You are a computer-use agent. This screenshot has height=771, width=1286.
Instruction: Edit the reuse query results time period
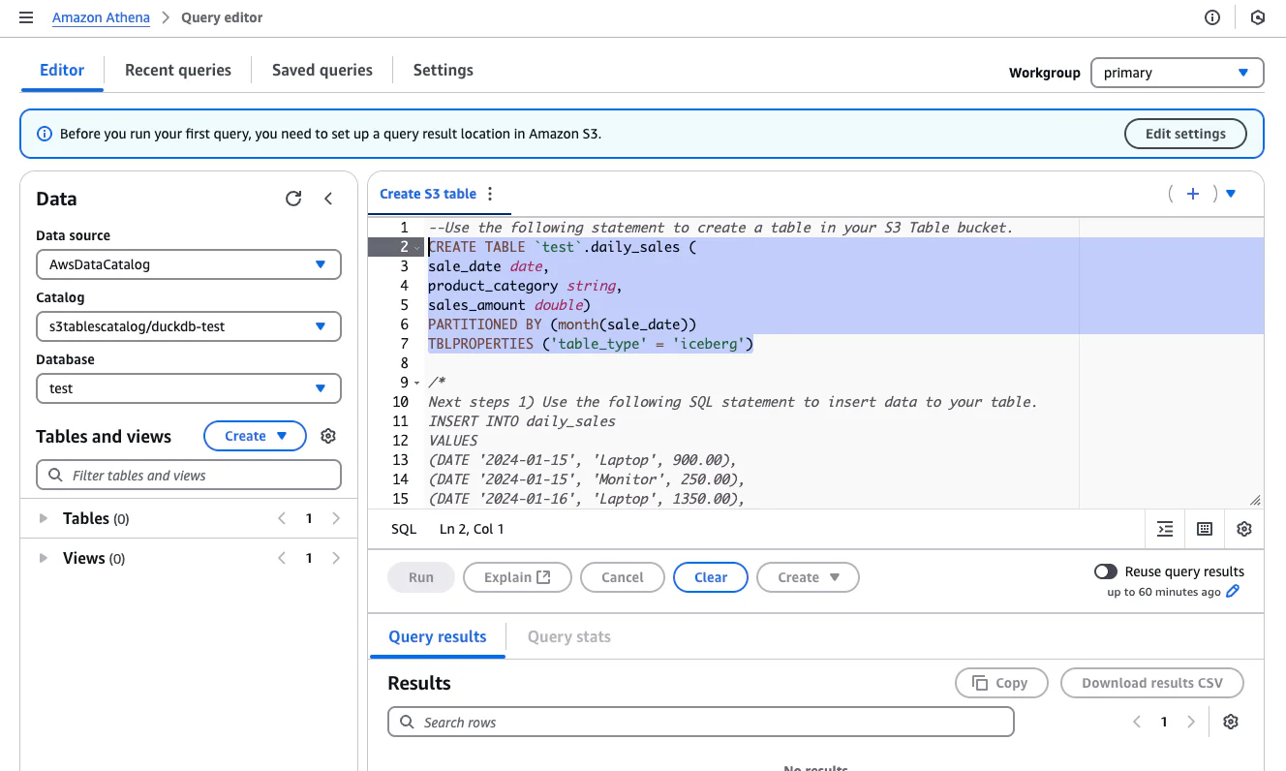pos(1233,592)
